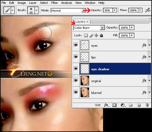Create new adjustment layer icon
Image resolution: width=152 pixels, height=132 pixels.
click(x=123, y=105)
